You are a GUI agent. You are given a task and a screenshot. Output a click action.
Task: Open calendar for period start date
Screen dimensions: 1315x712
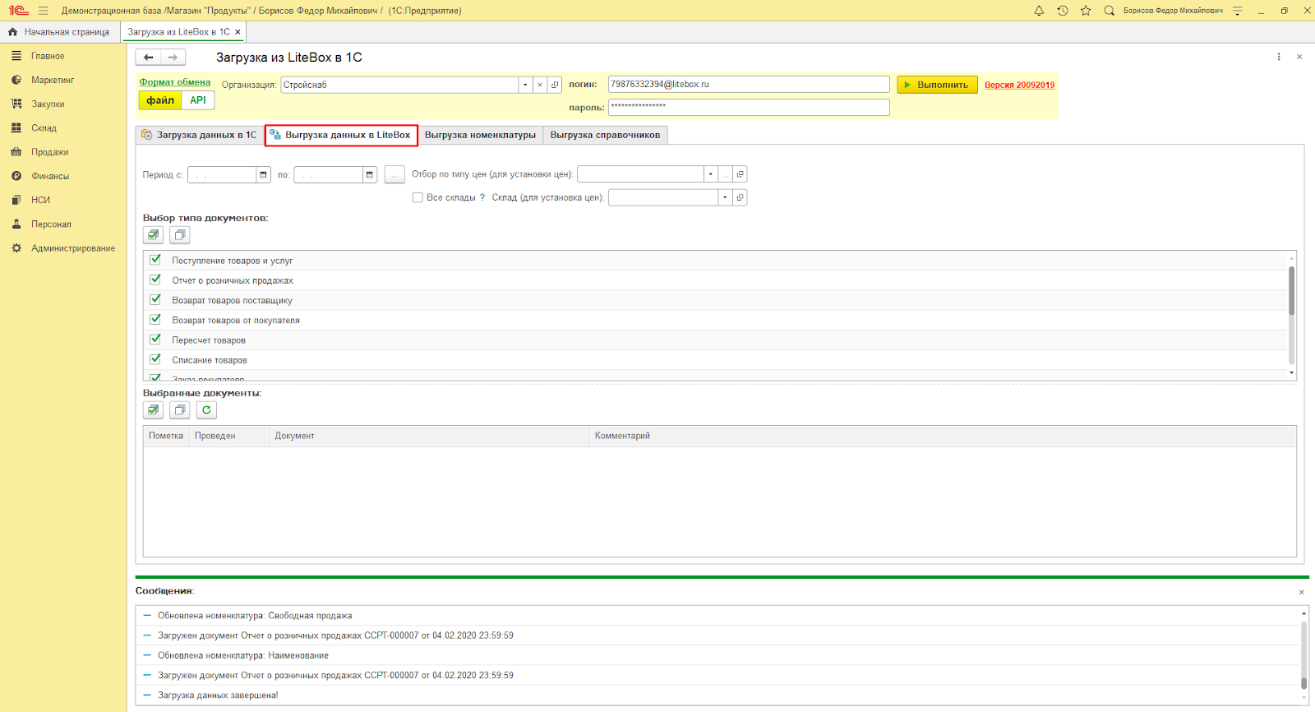pos(263,174)
